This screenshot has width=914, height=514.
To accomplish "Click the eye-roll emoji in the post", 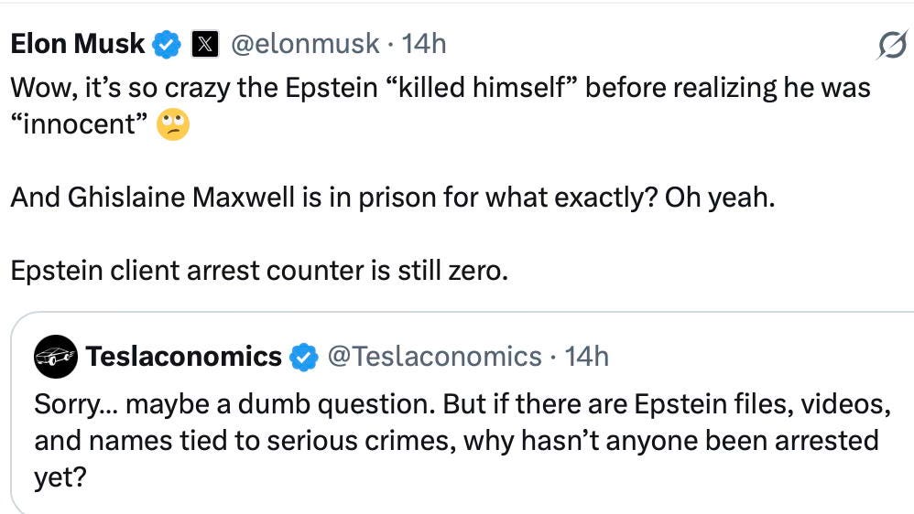I will click(172, 124).
